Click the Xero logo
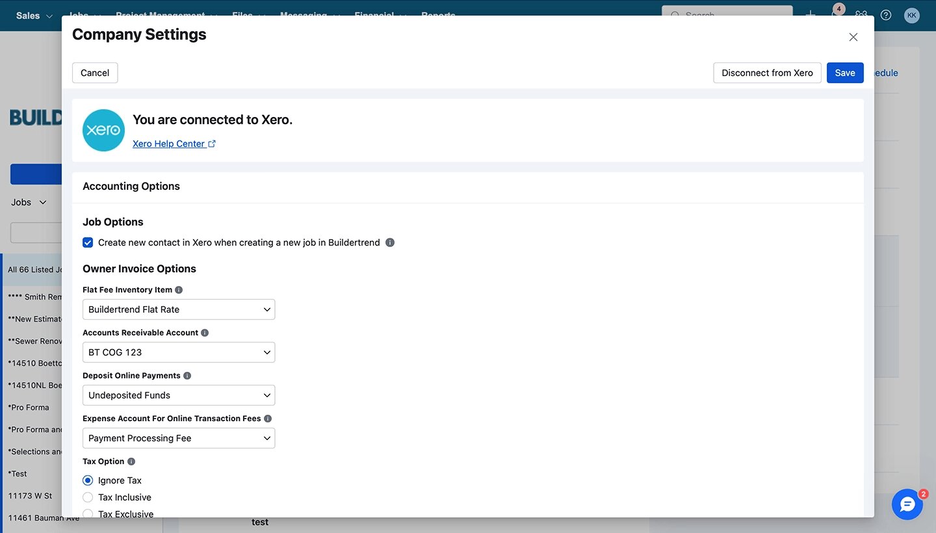This screenshot has width=936, height=533. click(103, 130)
